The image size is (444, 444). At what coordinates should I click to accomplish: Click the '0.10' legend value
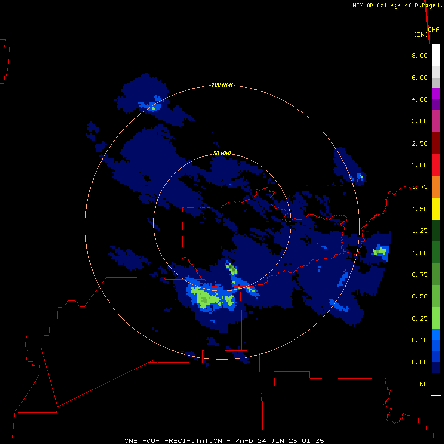(x=420, y=340)
